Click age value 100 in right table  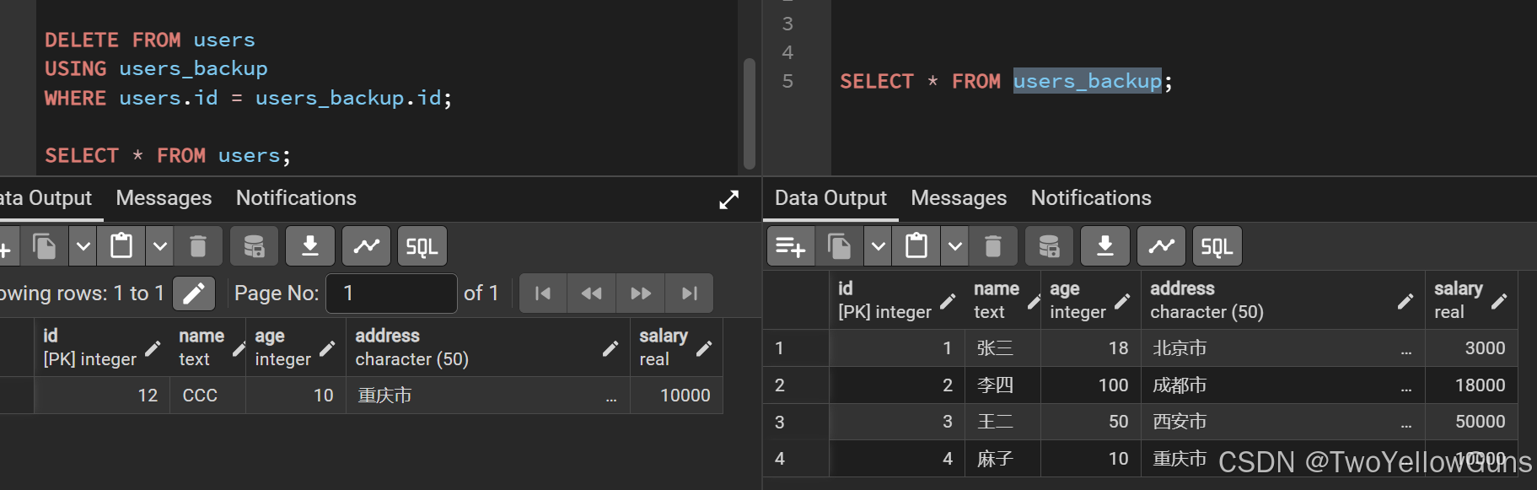(x=1091, y=385)
